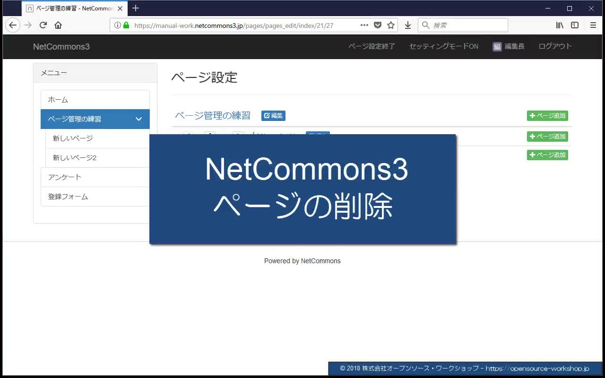
Task: Collapse the ページ管理の練習 menu chevron
Action: point(138,119)
